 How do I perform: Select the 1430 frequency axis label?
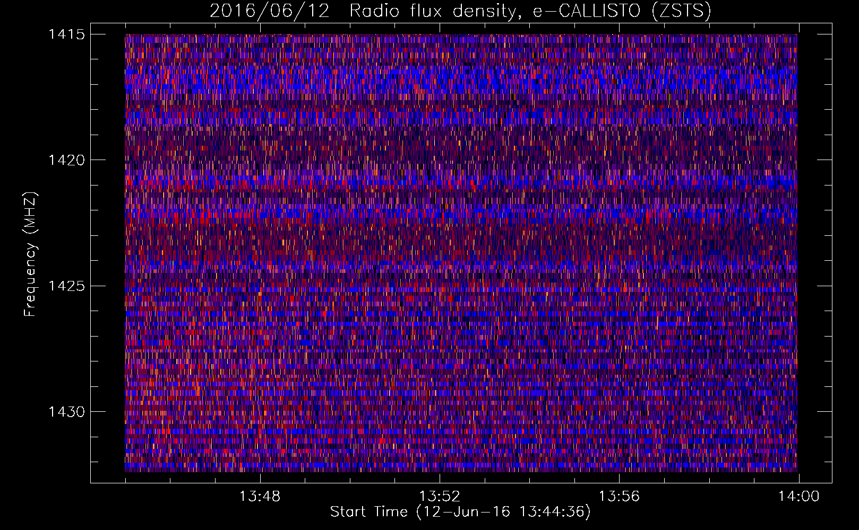[x=66, y=412]
